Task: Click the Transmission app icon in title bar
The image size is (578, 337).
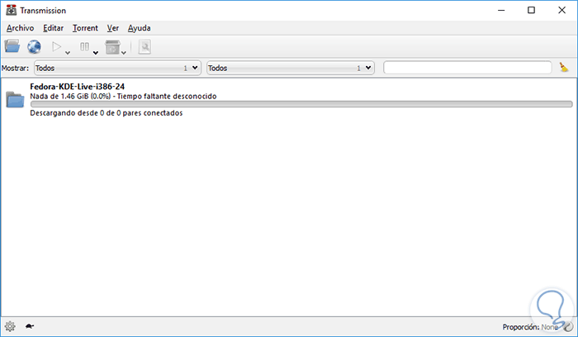Action: [x=11, y=10]
